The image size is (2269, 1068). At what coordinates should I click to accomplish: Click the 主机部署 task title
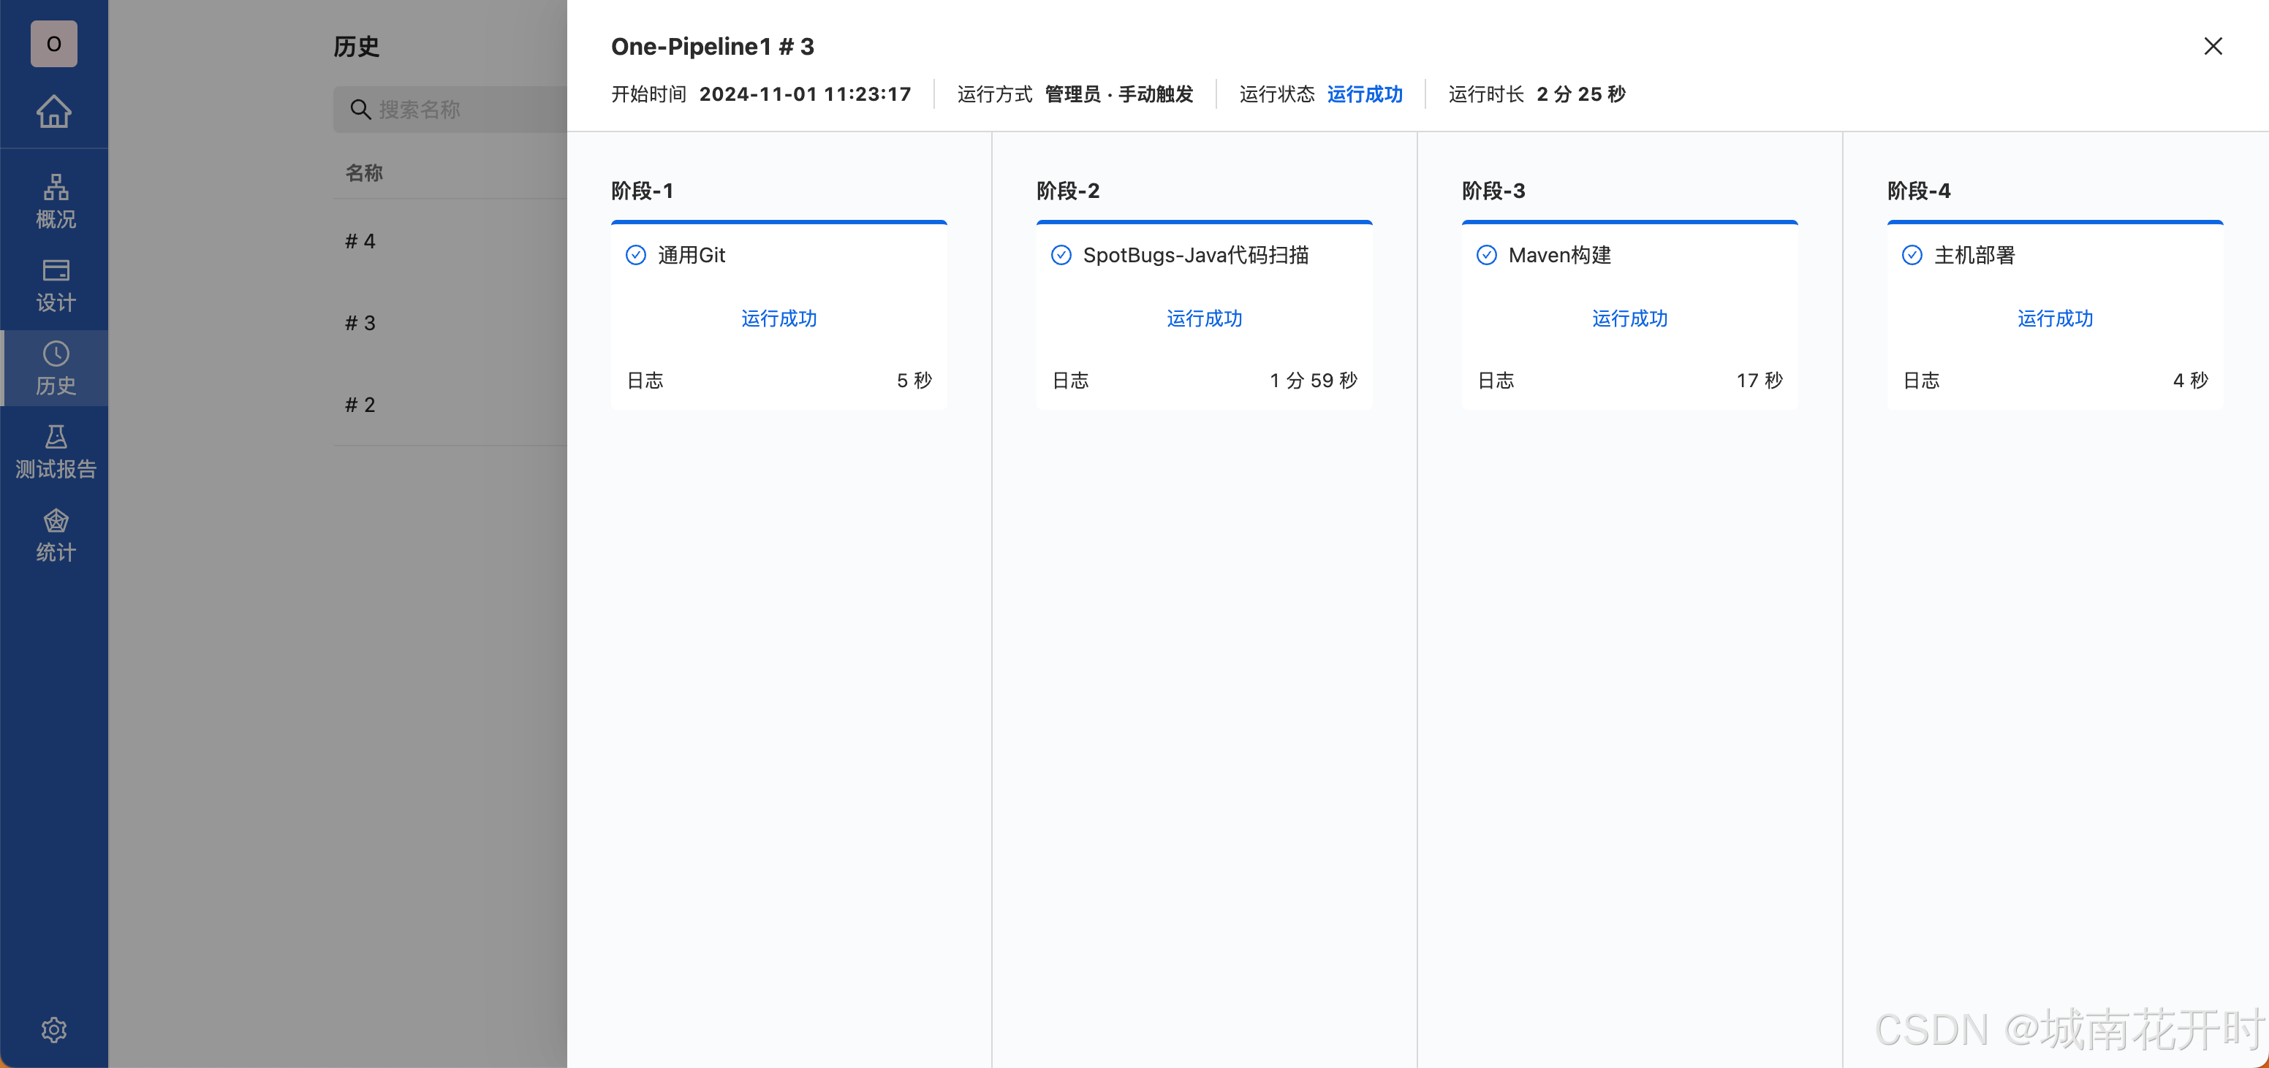[1974, 256]
